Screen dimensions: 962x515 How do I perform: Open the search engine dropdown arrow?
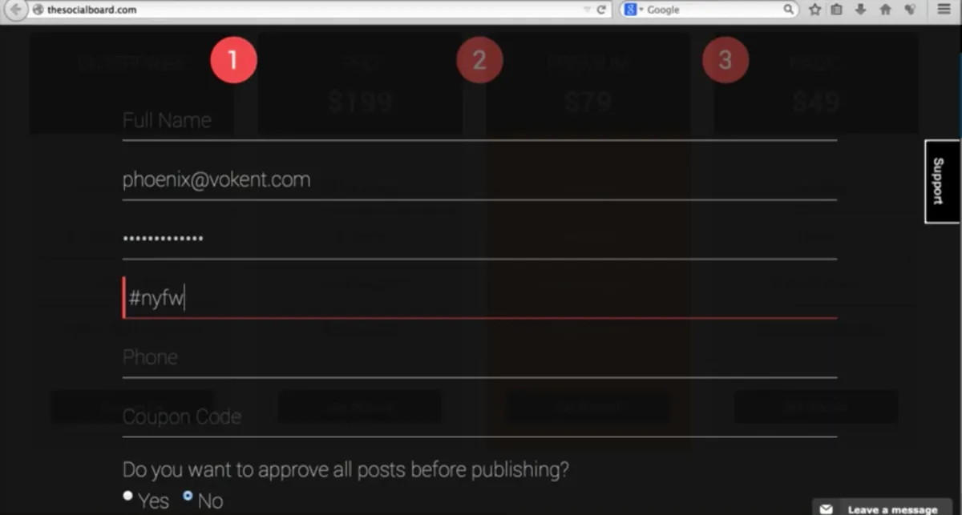[x=641, y=9]
